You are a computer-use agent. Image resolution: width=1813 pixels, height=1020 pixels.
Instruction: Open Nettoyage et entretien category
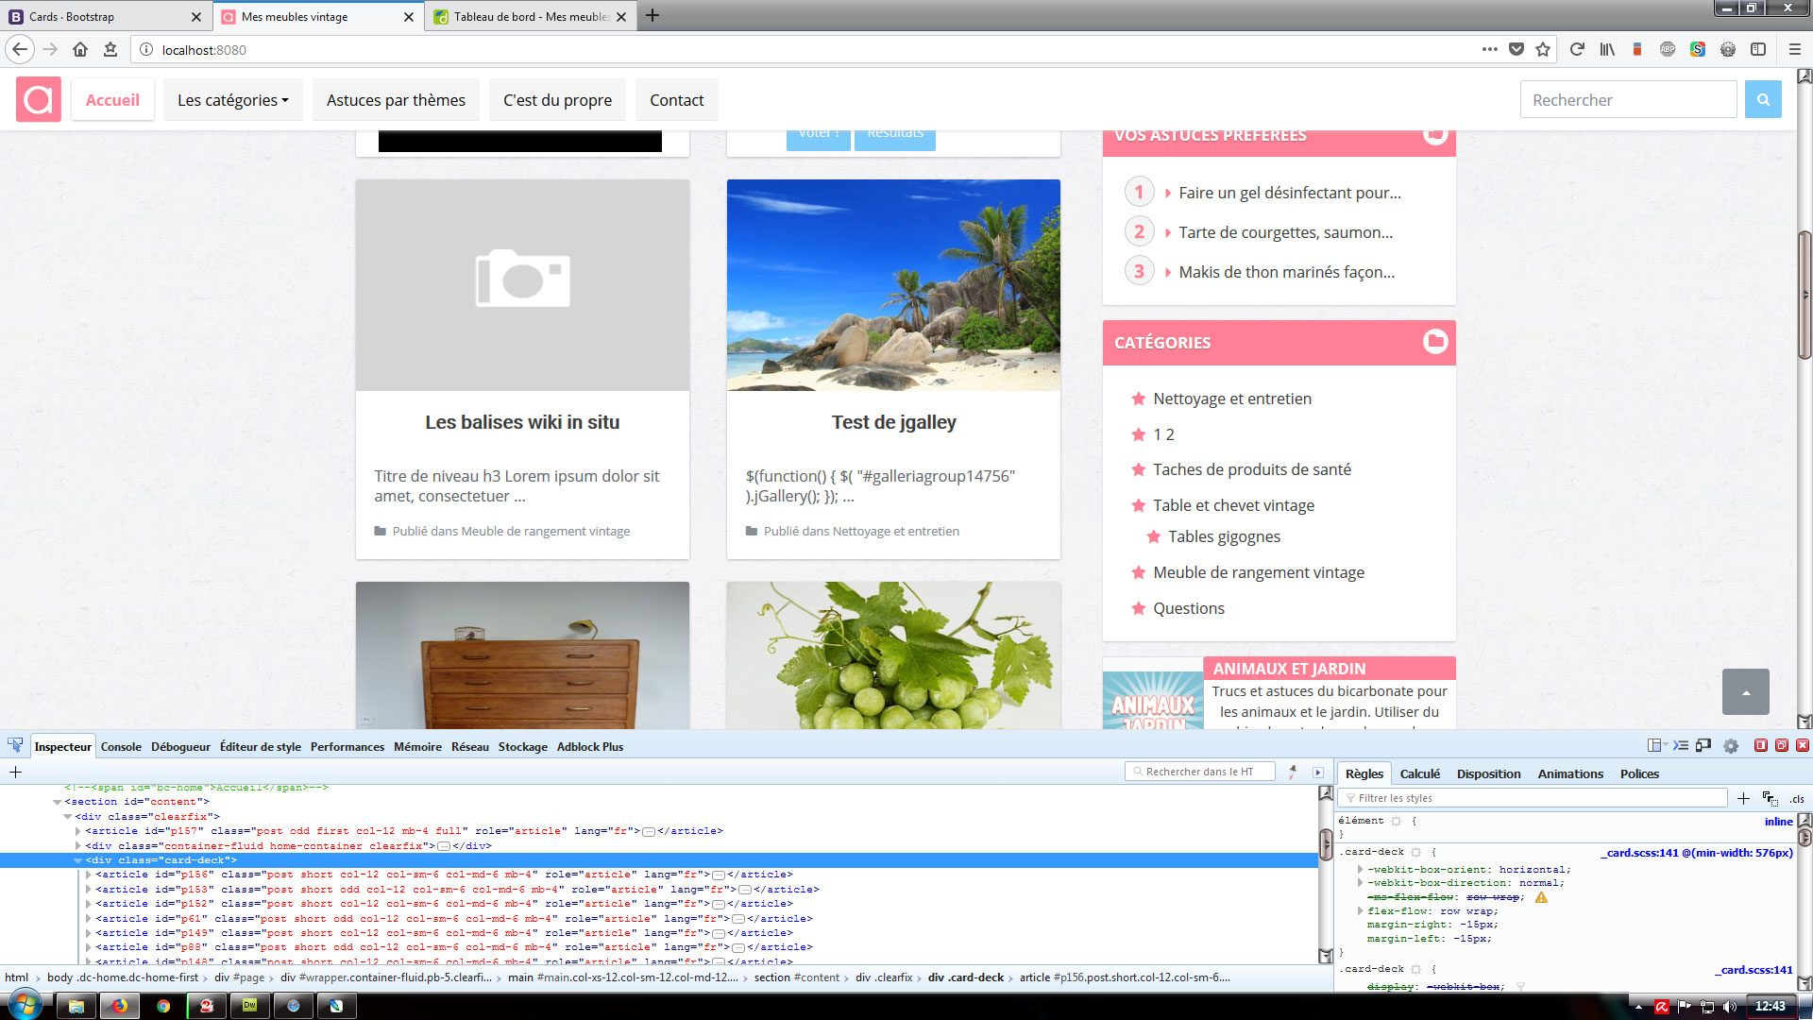(x=1231, y=399)
